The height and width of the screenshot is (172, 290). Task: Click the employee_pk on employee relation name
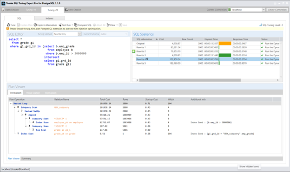[68, 122]
